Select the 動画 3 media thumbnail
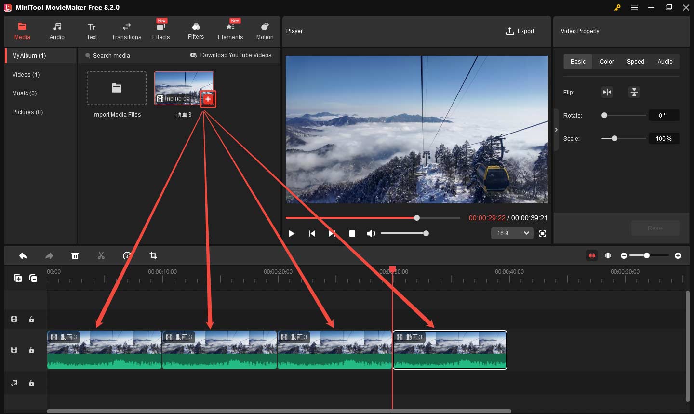Viewport: 694px width, 414px height. [x=184, y=88]
